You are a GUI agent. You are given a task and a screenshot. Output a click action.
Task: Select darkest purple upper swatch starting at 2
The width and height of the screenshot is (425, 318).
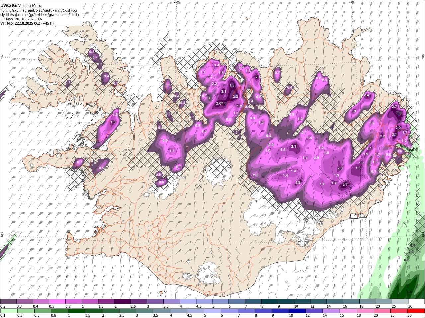click(x=122, y=302)
